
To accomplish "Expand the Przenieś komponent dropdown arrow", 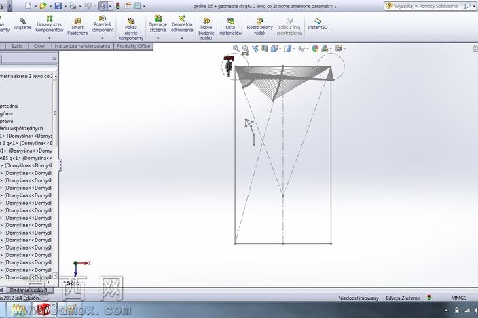I will point(103,39).
